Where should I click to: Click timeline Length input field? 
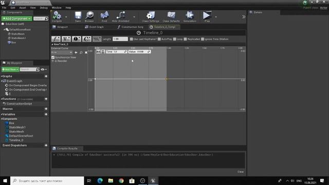coord(120,39)
